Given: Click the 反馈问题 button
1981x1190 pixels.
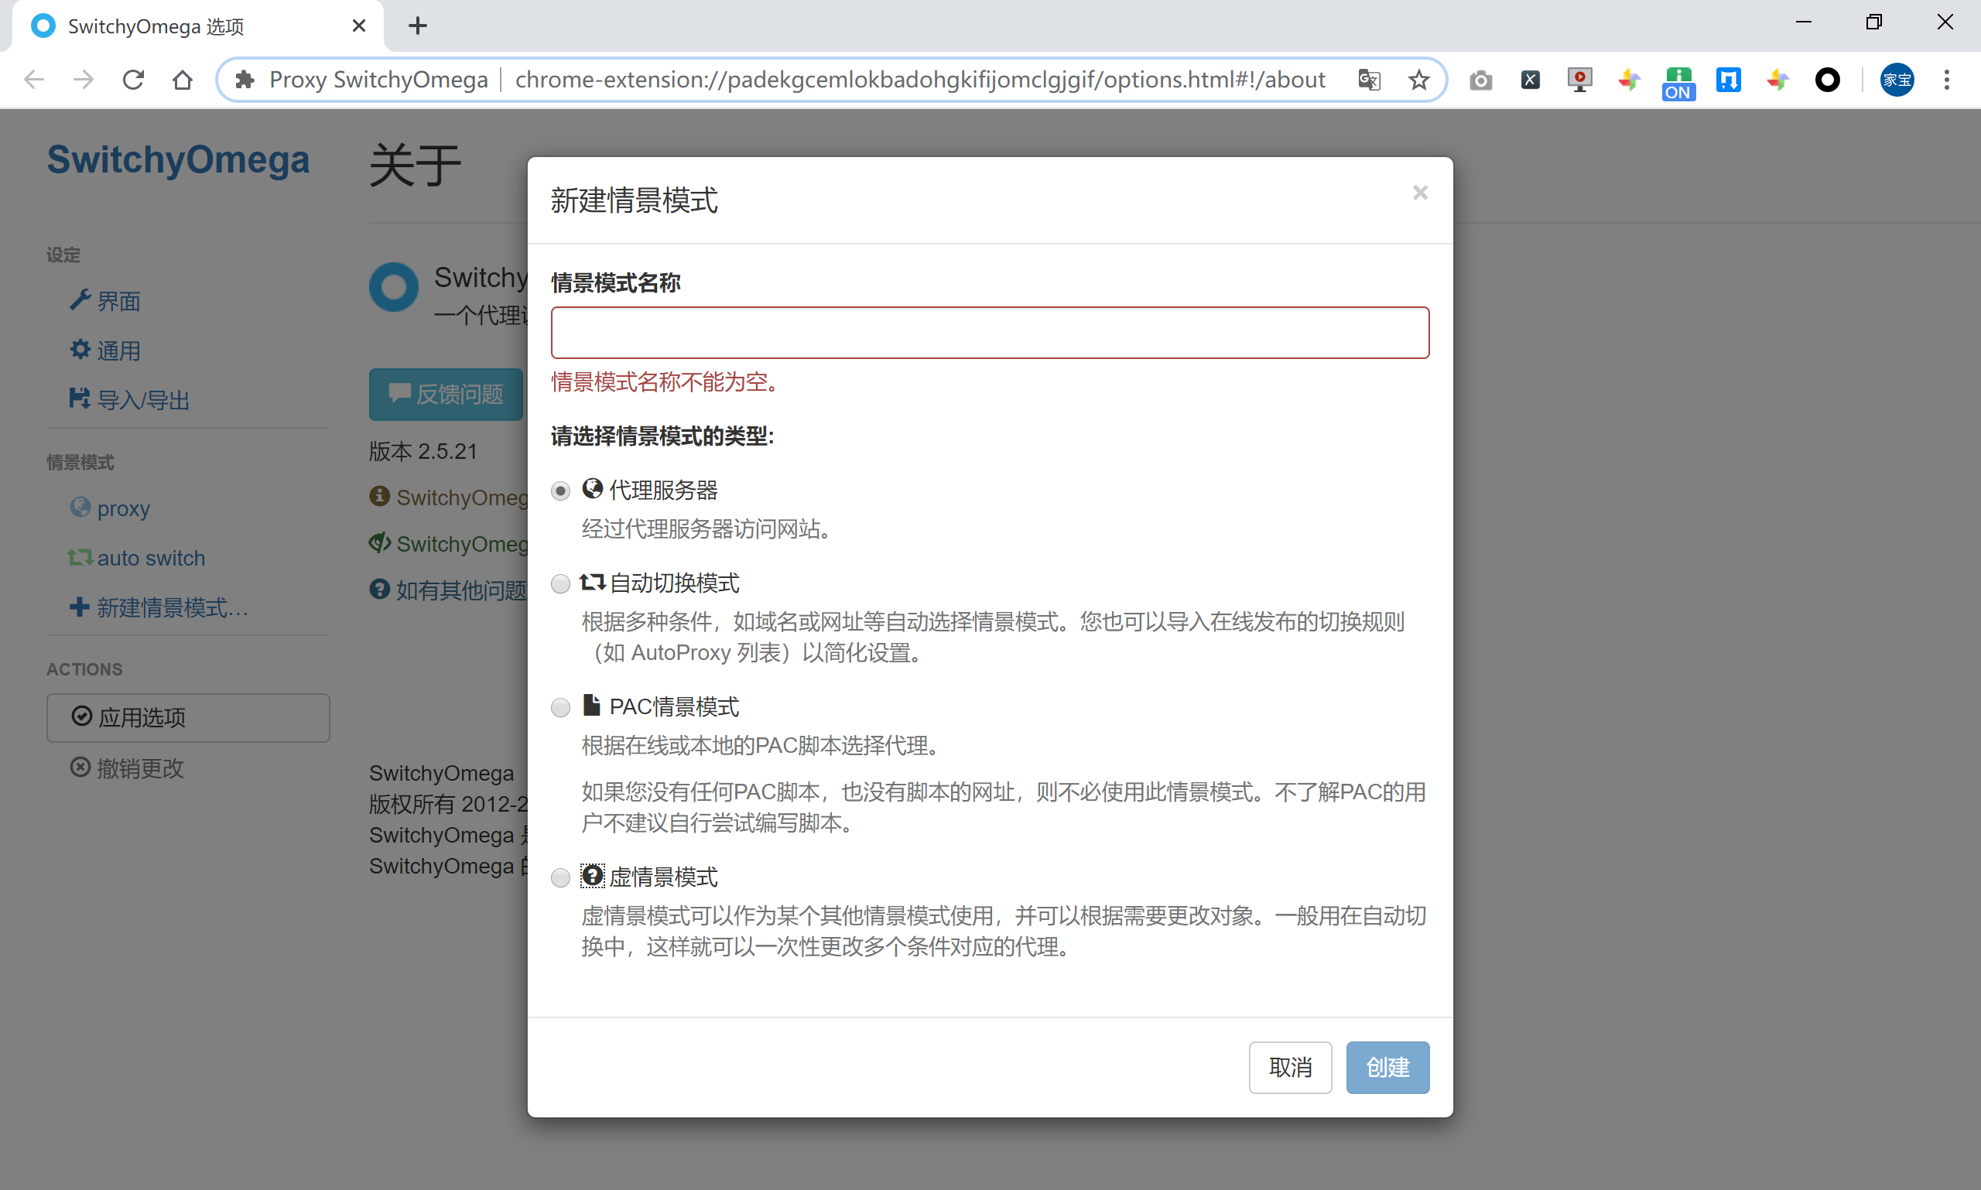Looking at the screenshot, I should (446, 394).
